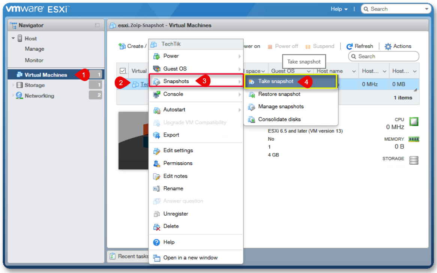This screenshot has width=437, height=273.
Task: Click the virtual machines table Search field
Action: pos(383,56)
